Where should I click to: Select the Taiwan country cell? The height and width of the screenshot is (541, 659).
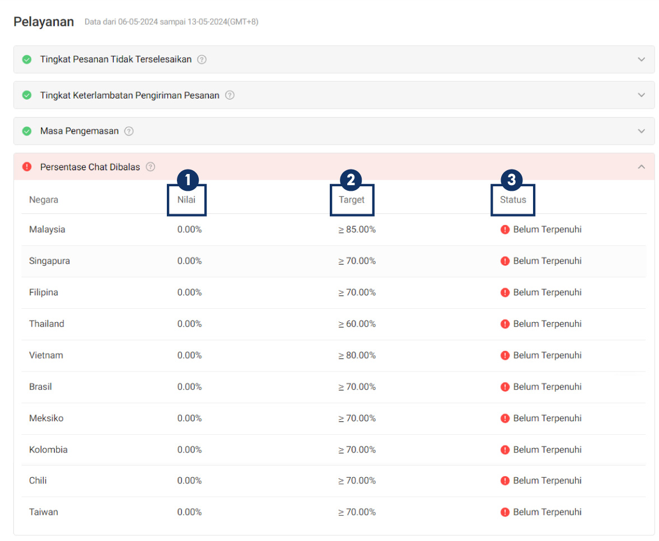point(43,512)
